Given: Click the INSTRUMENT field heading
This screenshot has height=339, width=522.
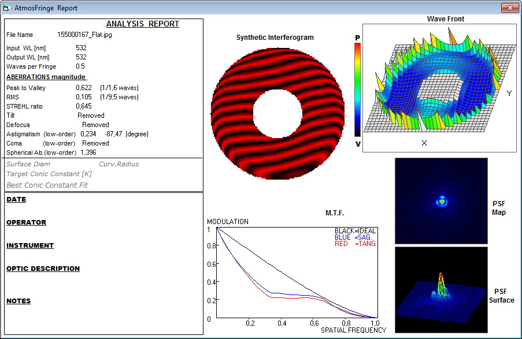Looking at the screenshot, I should click(x=30, y=245).
